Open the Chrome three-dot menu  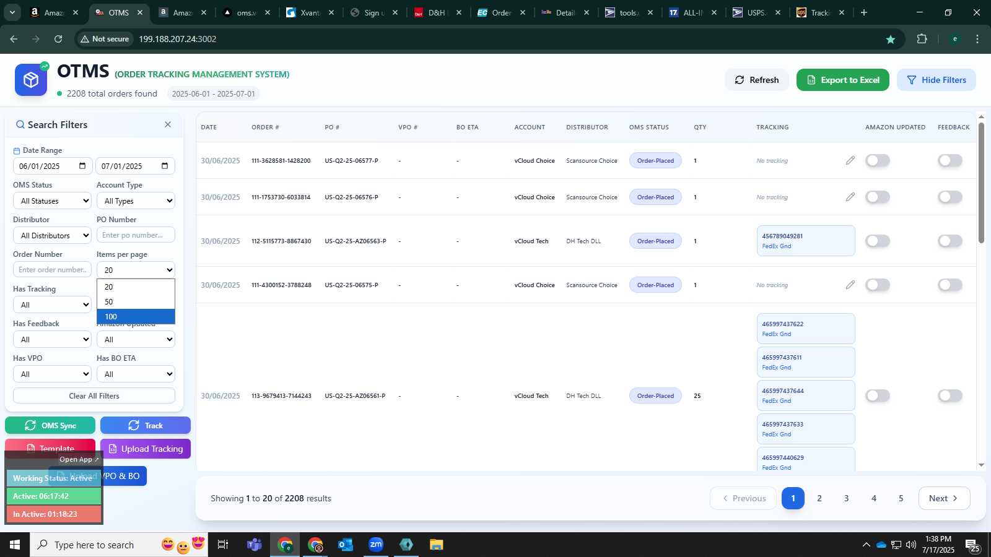(977, 39)
